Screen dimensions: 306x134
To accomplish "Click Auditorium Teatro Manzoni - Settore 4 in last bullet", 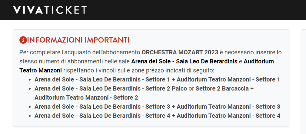I will [228, 116].
